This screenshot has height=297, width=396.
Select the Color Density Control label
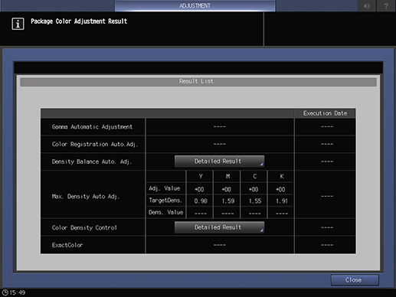point(84,227)
